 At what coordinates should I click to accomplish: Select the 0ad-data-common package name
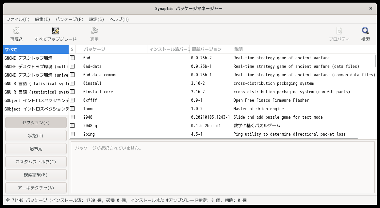100,75
